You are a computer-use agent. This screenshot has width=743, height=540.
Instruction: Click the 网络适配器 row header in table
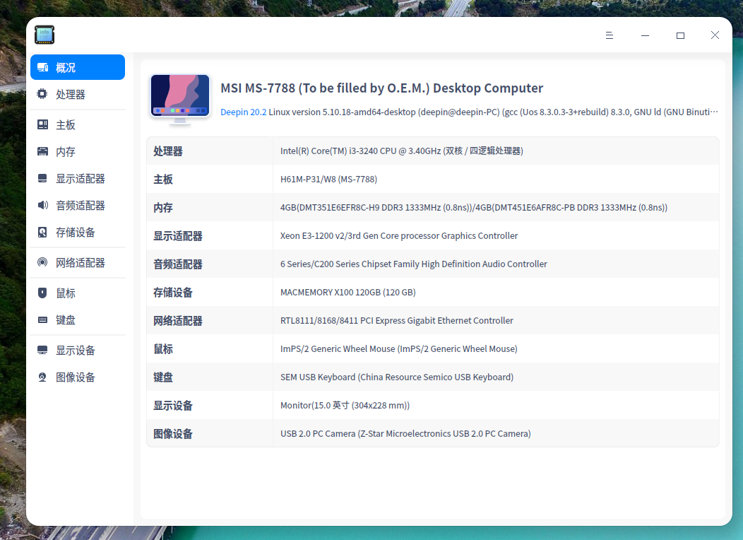(178, 321)
